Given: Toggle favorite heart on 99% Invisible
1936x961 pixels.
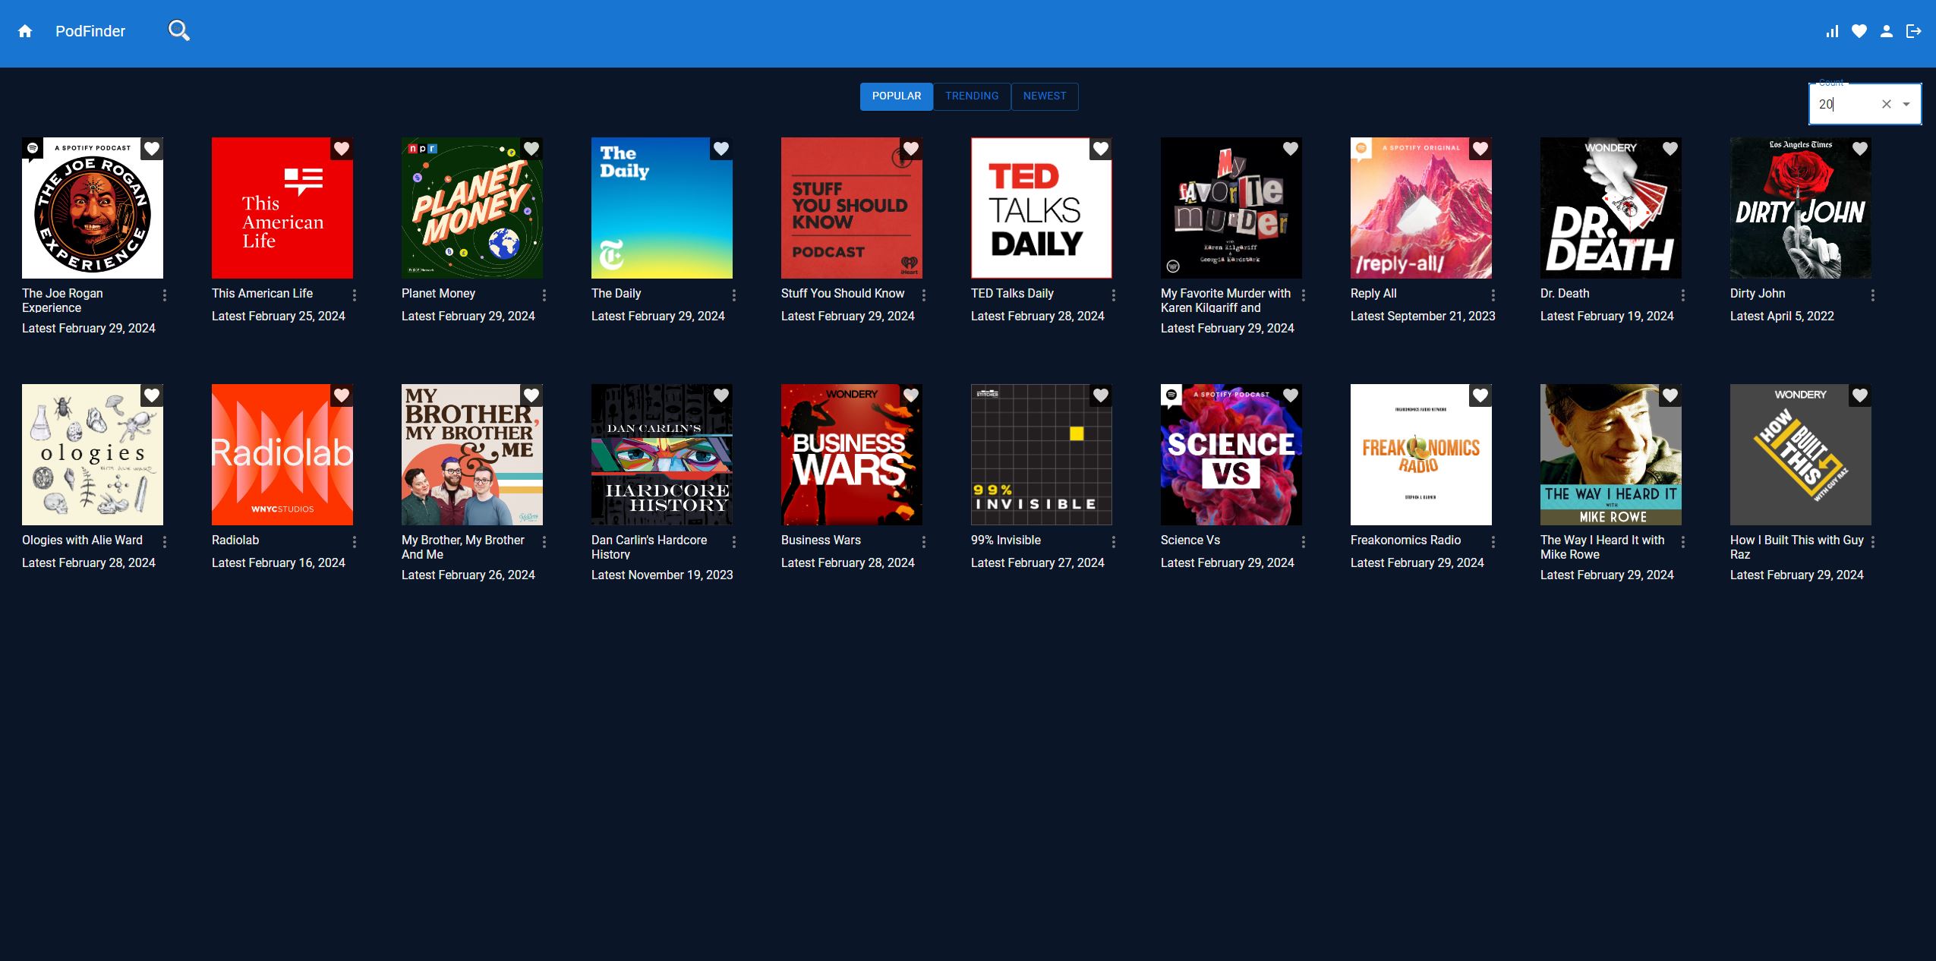Looking at the screenshot, I should click(1101, 395).
